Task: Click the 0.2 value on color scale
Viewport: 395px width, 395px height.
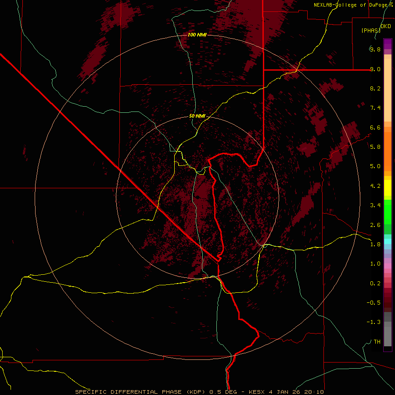Action: coord(375,283)
